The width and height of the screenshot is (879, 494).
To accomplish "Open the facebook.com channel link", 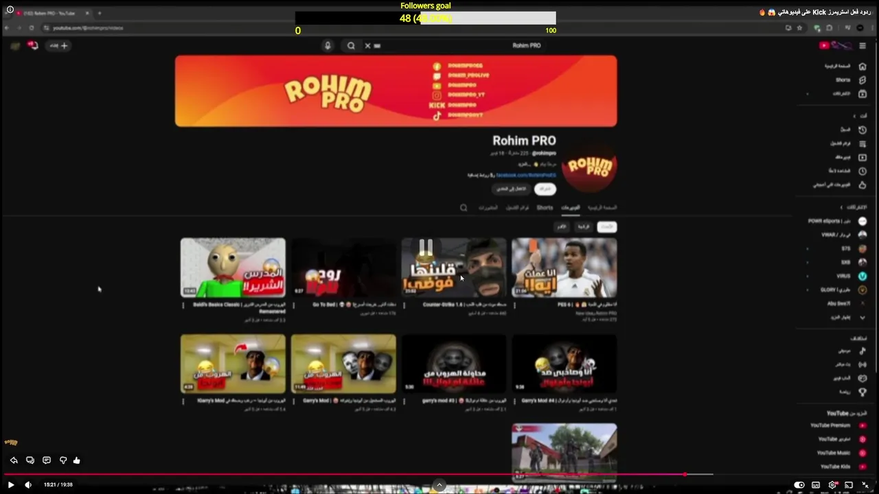I will tap(526, 175).
